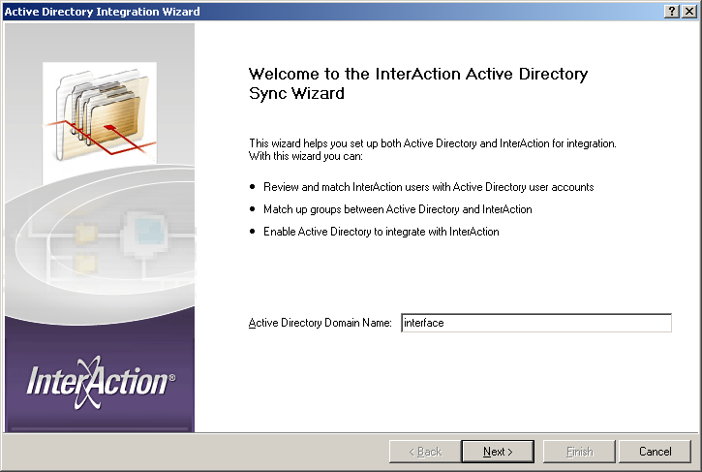
Task: Click the grayed-out Back button
Action: point(425,452)
